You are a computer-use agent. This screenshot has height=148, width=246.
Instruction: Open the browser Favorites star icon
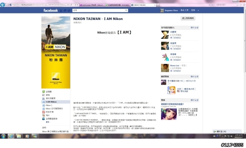[x=241, y=5]
